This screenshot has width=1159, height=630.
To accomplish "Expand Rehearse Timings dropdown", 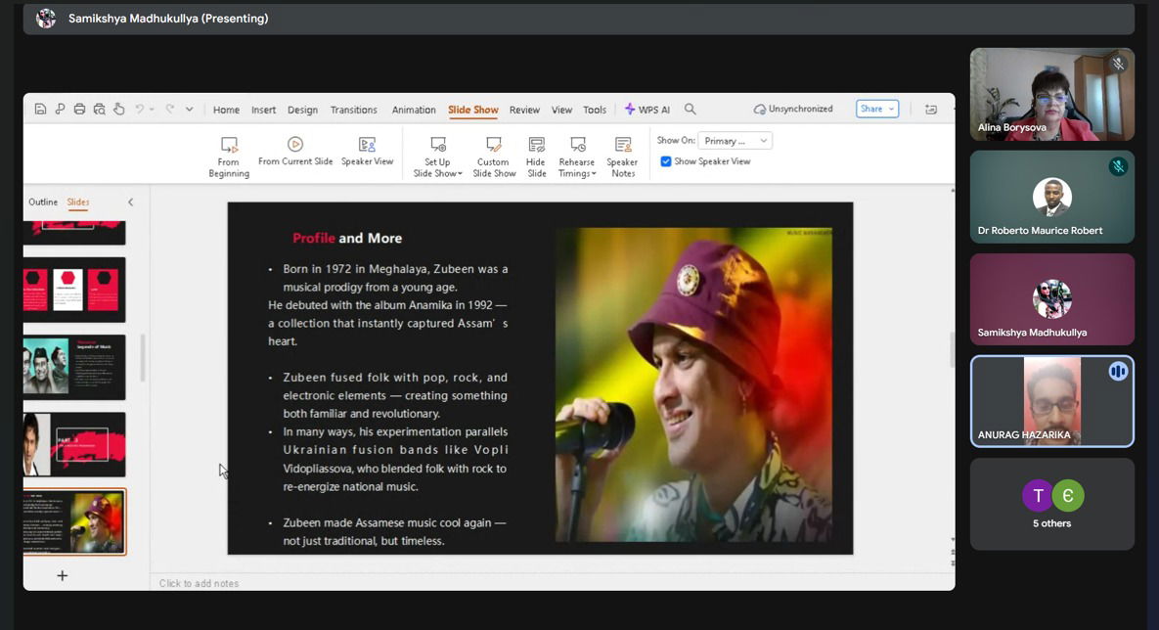I will [x=593, y=174].
